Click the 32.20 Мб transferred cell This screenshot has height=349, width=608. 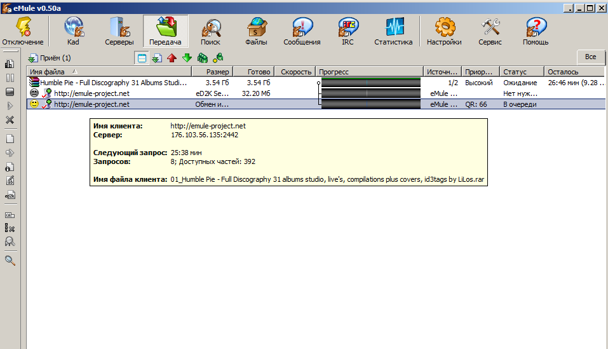pos(256,93)
